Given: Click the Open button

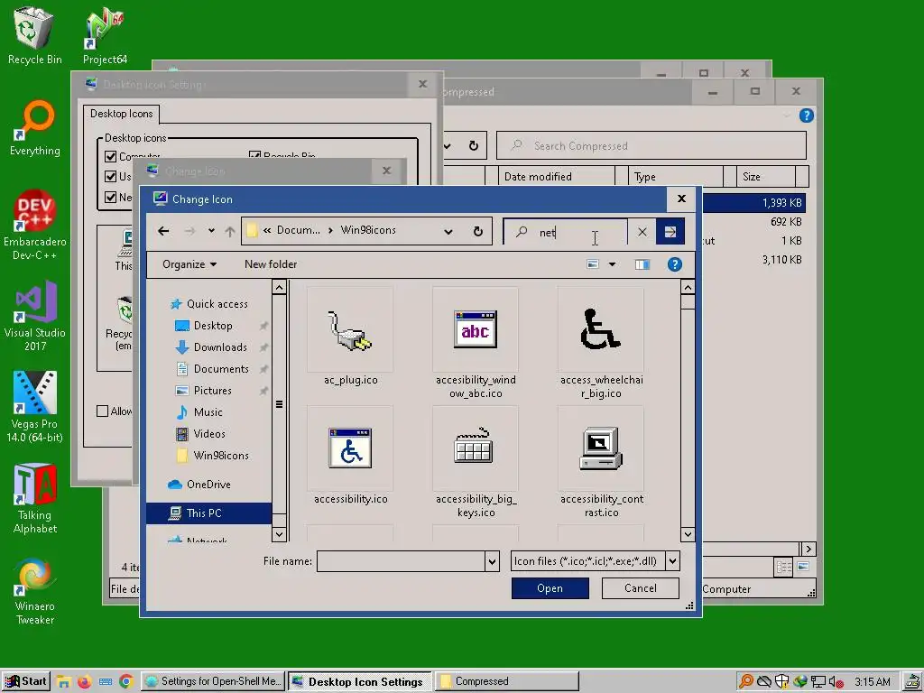Looking at the screenshot, I should click(x=550, y=588).
